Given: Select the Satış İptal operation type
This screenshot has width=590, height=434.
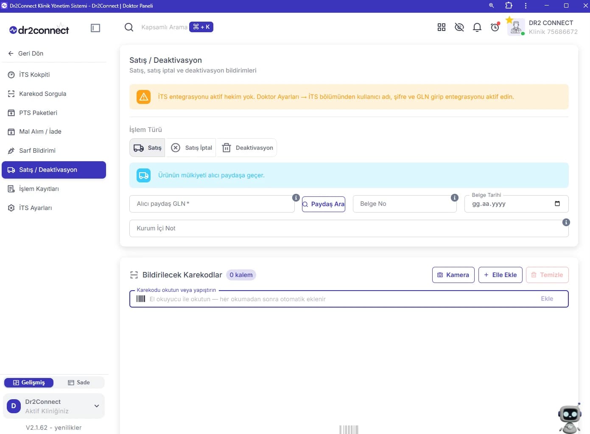Looking at the screenshot, I should click(x=191, y=148).
